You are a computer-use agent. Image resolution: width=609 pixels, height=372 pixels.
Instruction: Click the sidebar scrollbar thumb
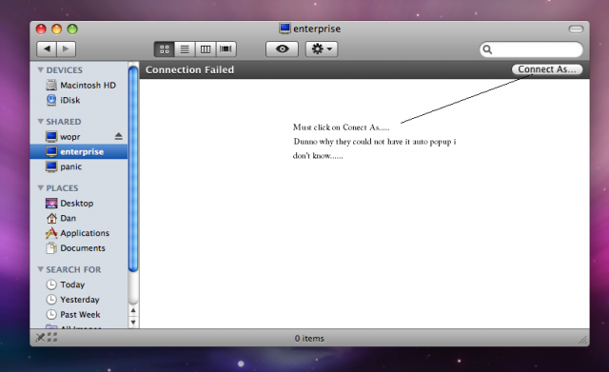coord(133,169)
